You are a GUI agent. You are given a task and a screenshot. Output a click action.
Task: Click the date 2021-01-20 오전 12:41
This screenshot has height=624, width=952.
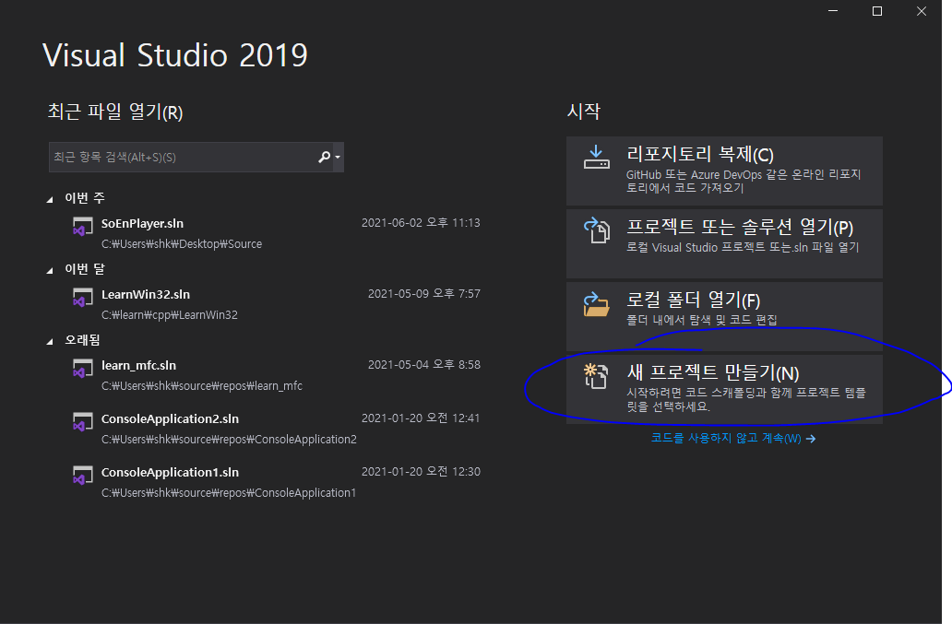point(421,418)
